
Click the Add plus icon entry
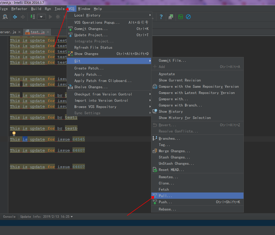coord(155,67)
